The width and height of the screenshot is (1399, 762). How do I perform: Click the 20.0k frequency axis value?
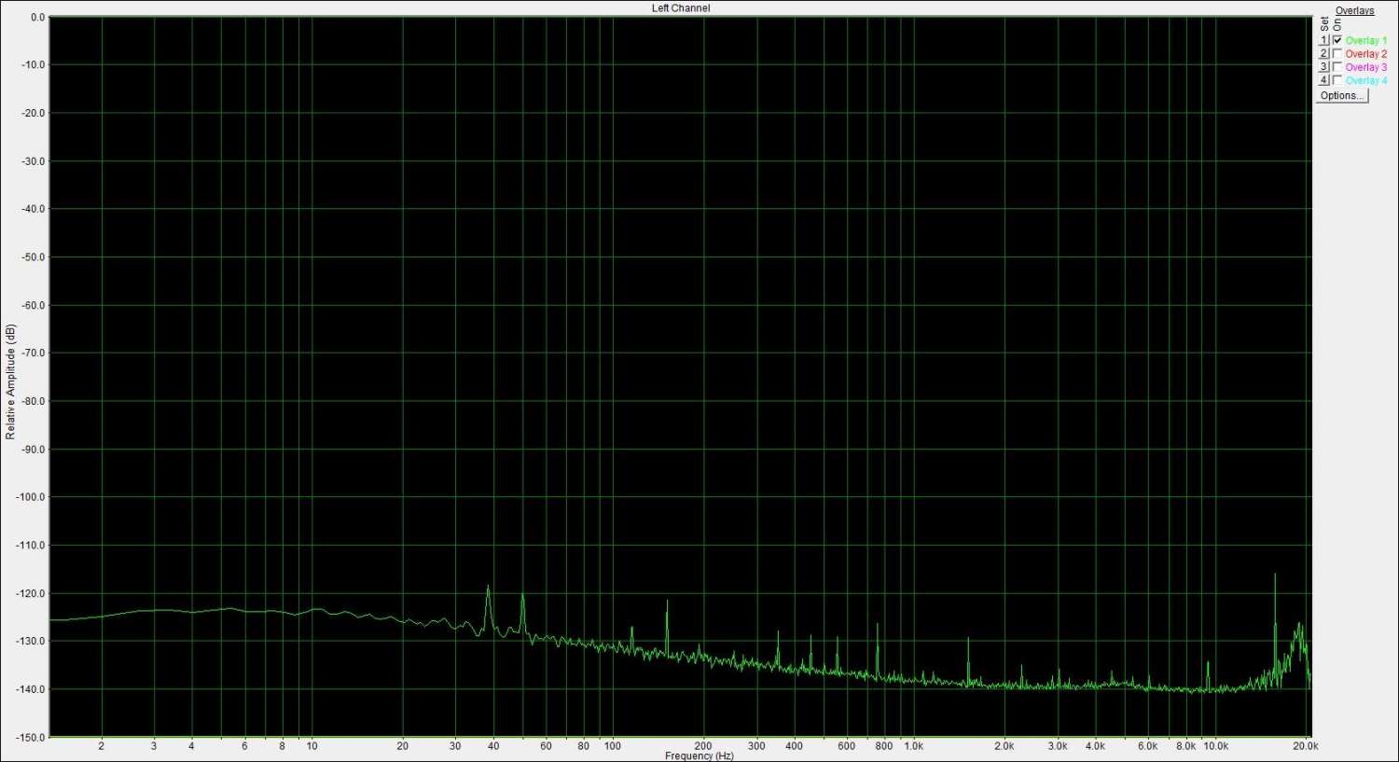click(x=1305, y=746)
